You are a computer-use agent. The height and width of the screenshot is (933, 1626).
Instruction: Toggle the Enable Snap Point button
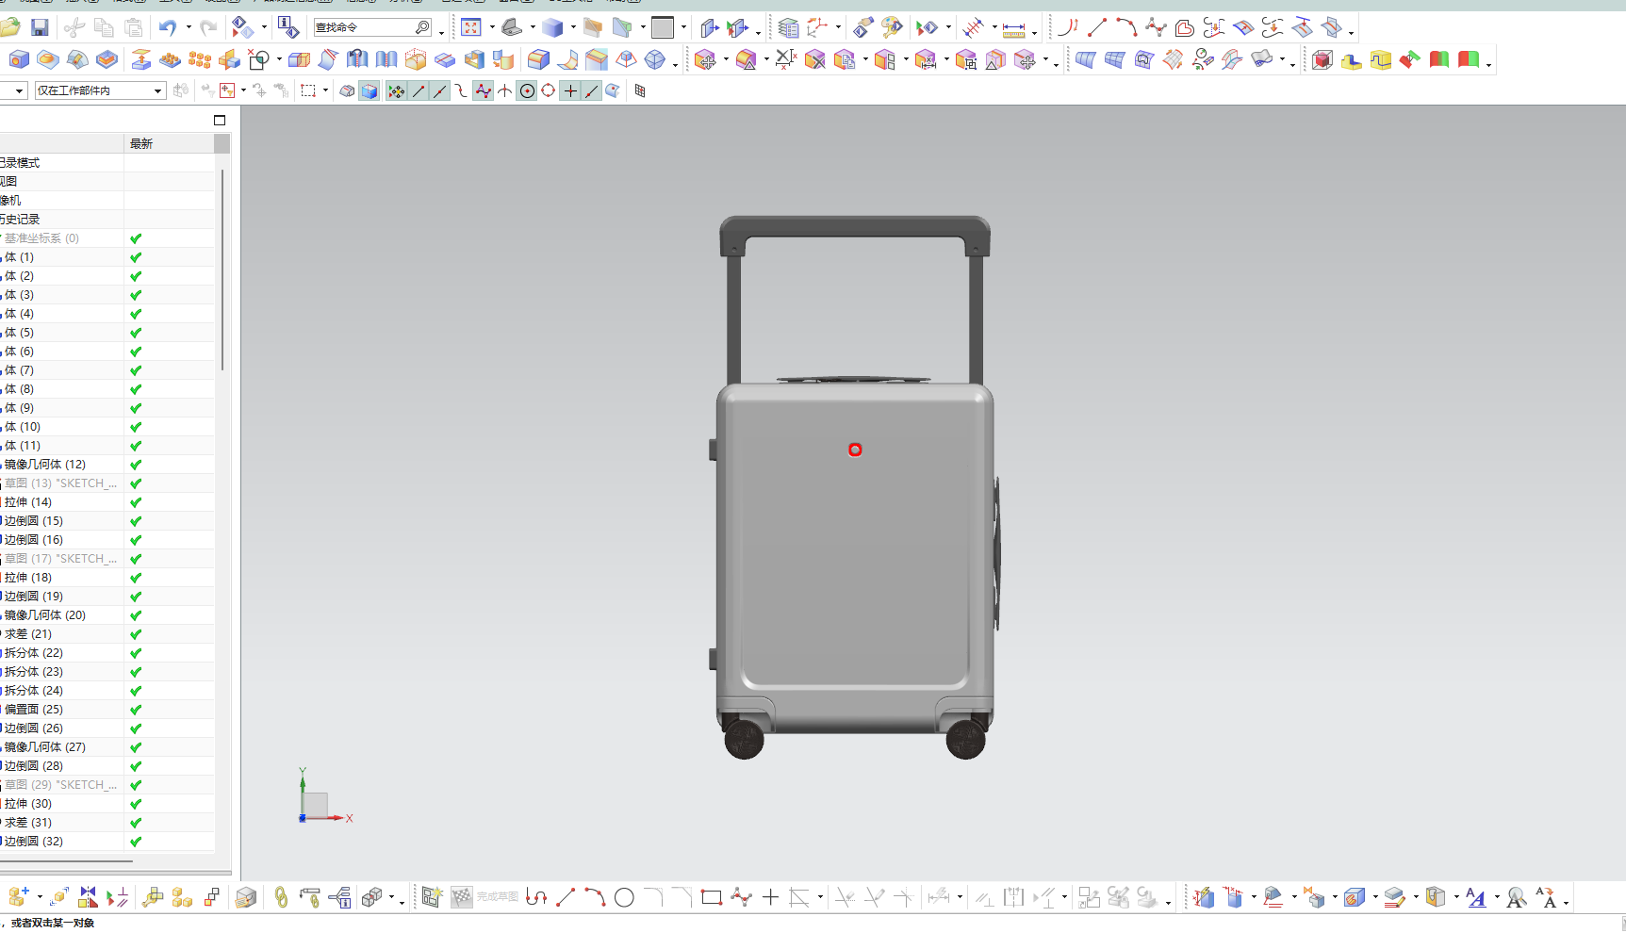(396, 91)
